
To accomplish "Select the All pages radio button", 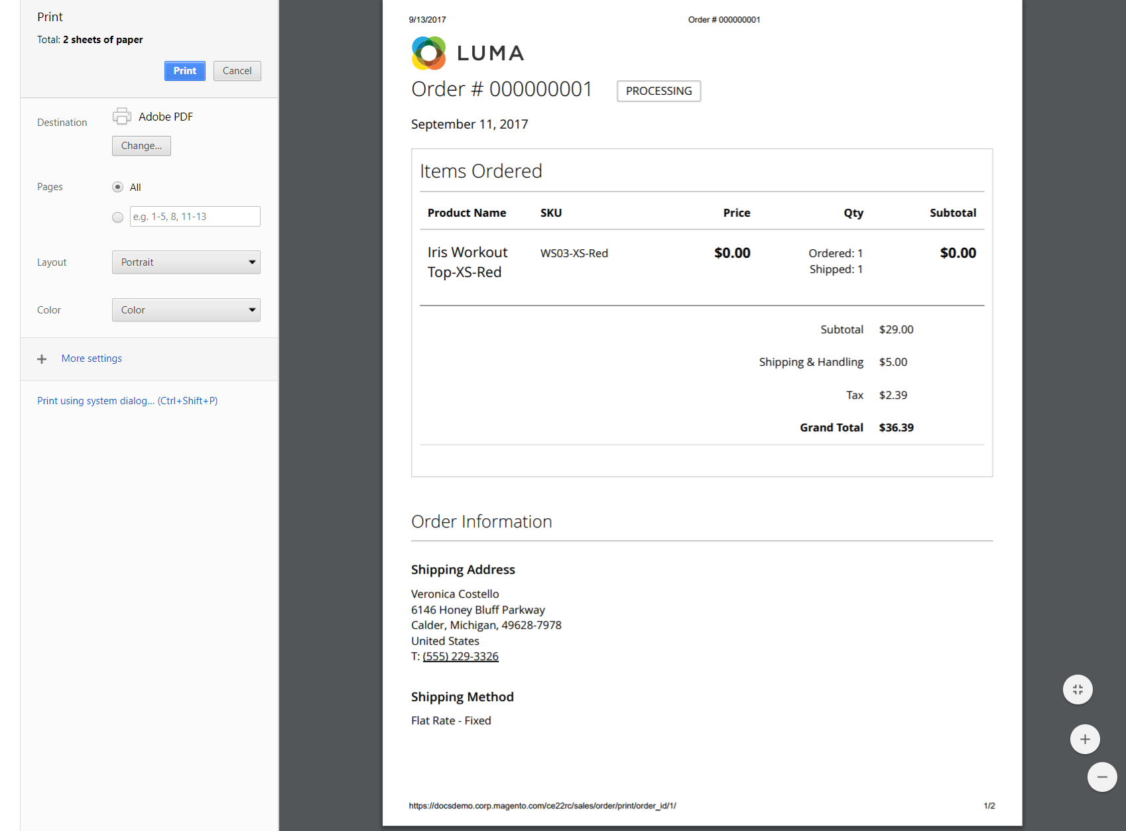I will pyautogui.click(x=118, y=187).
